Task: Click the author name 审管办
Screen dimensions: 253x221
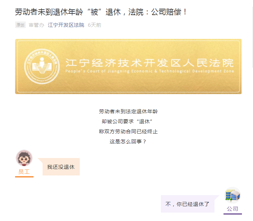Action: pos(36,25)
